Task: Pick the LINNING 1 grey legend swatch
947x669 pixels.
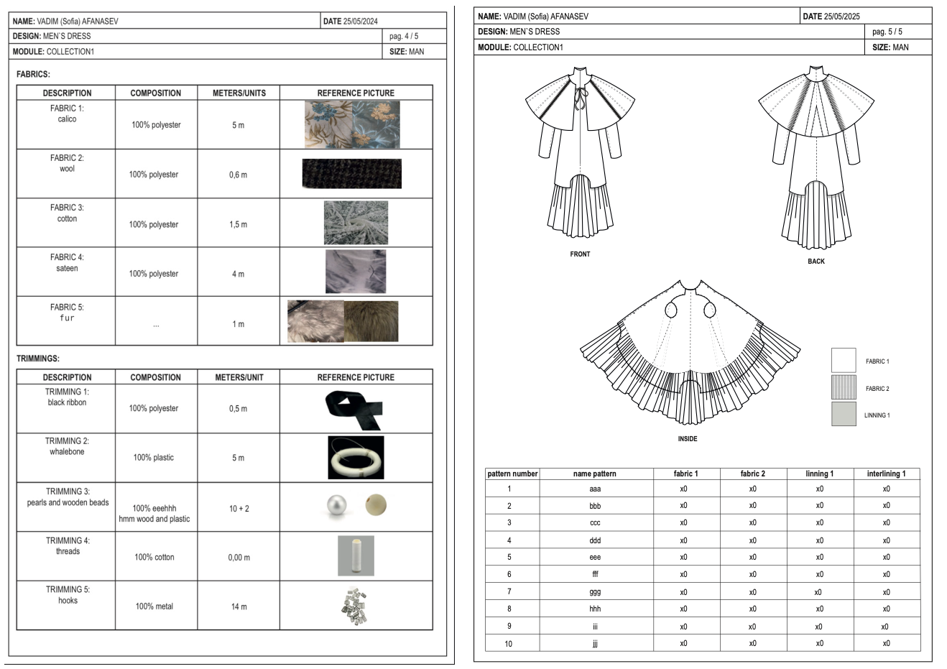Action: (844, 415)
